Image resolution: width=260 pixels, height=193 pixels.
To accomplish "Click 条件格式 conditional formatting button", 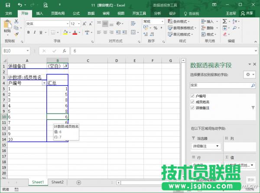I will pos(182,21).
